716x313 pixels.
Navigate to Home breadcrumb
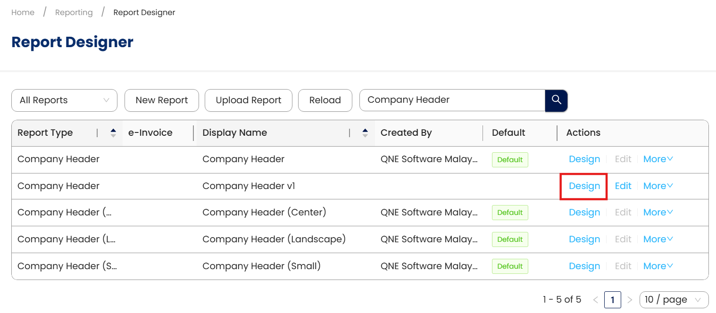point(23,13)
